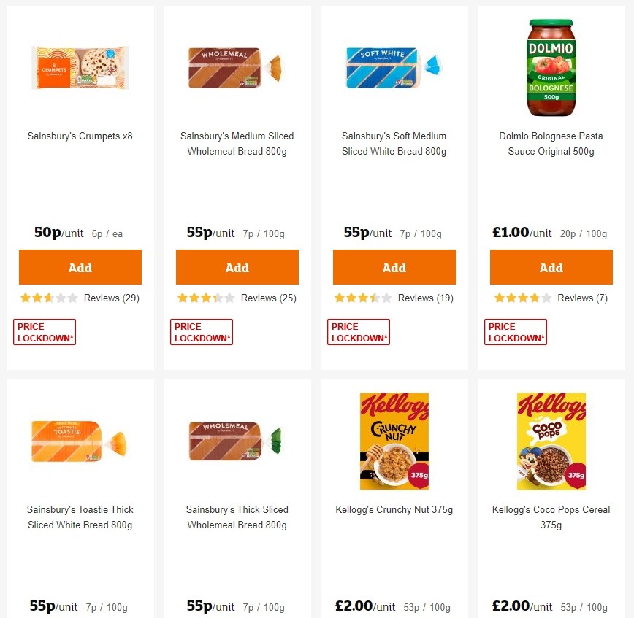Click the Toastie Thick Sliced bread image
Image resolution: width=634 pixels, height=618 pixels.
coord(80,441)
